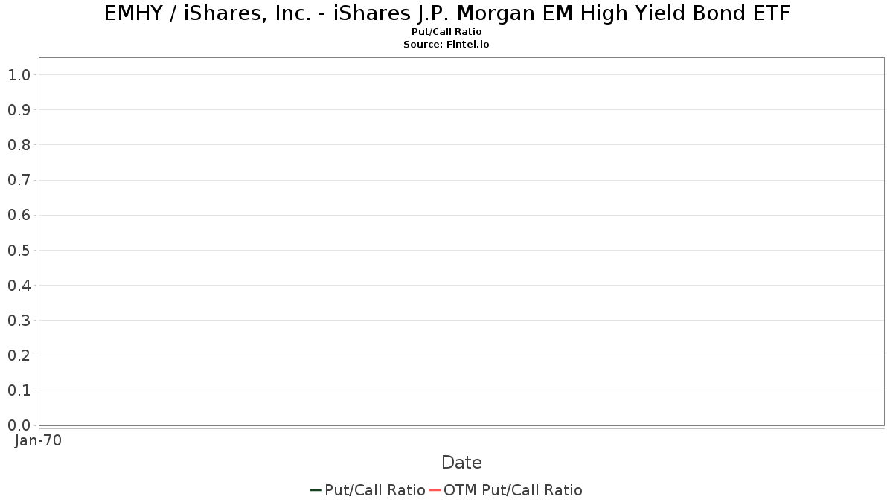The width and height of the screenshot is (893, 502).
Task: Click the 0.9 y-axis label
Action: click(19, 110)
